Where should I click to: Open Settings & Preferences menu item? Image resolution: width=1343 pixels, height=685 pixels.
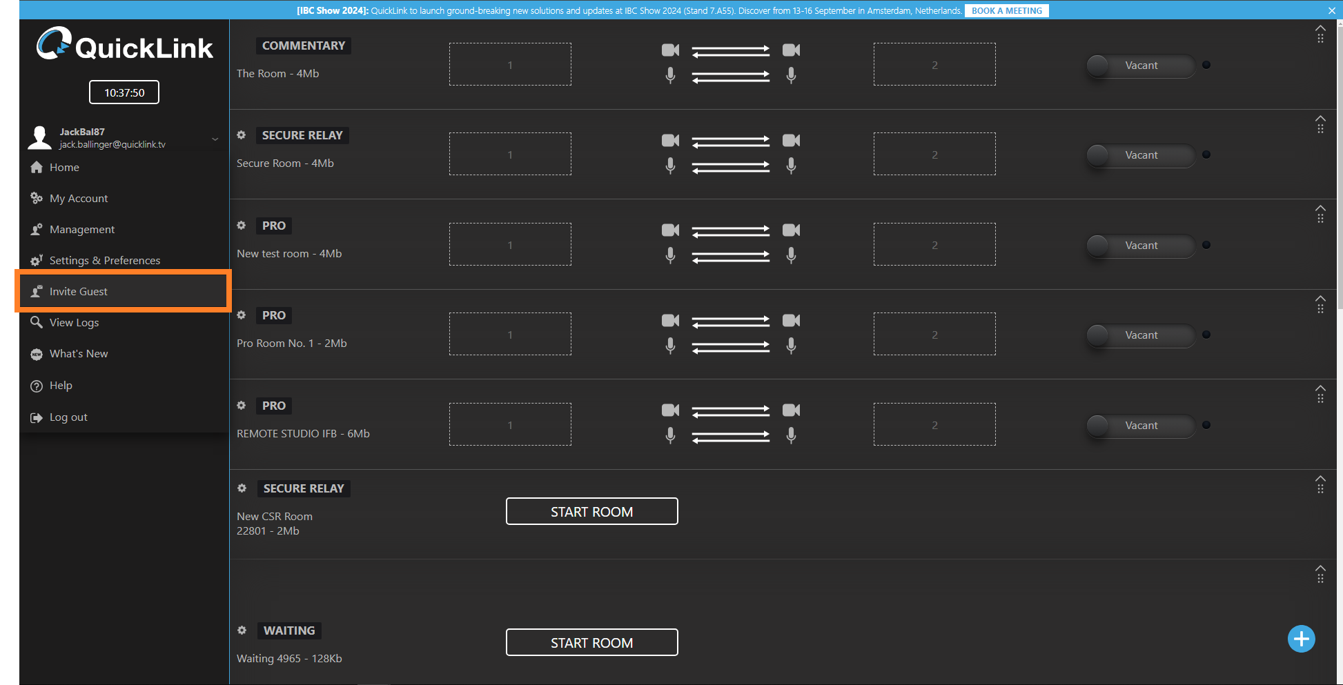(104, 260)
